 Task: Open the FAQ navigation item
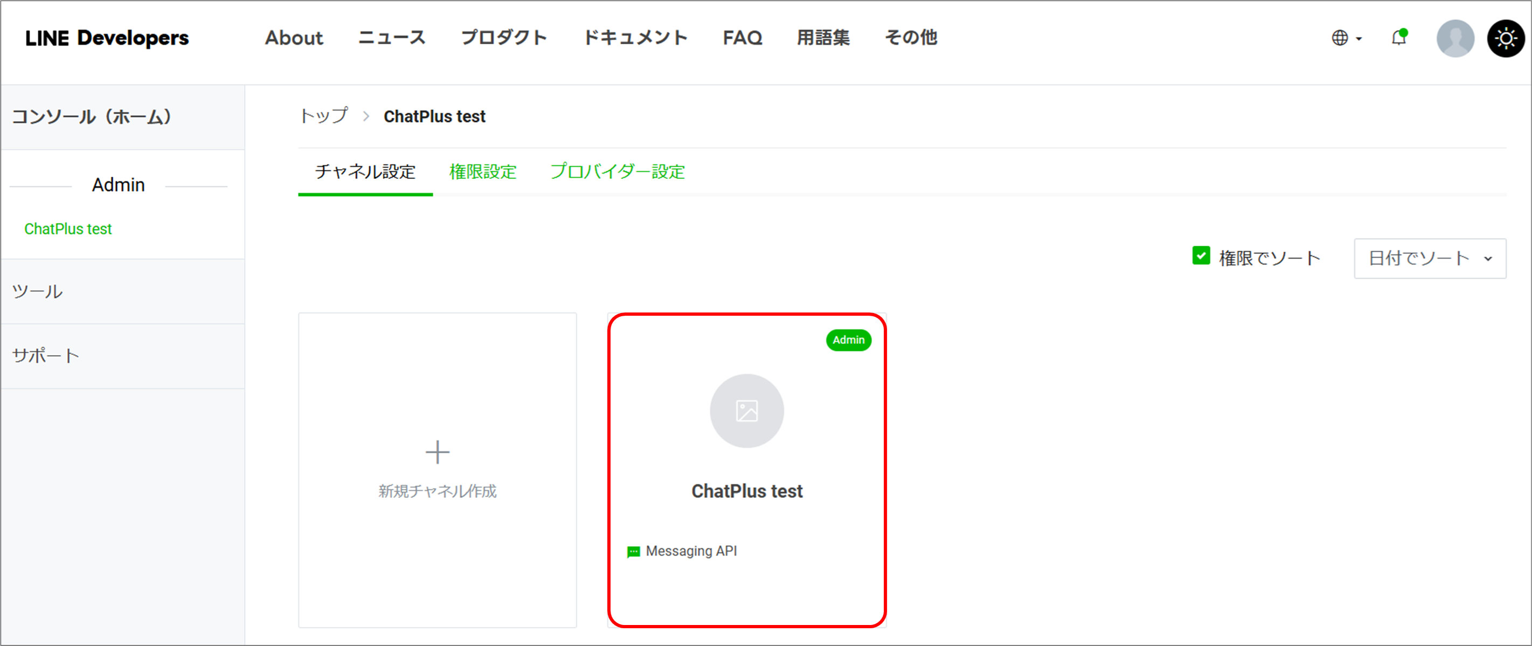[x=741, y=38]
